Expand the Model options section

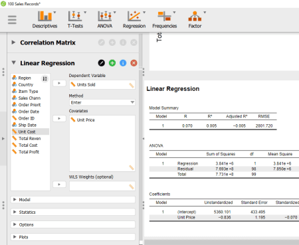(x=73, y=200)
